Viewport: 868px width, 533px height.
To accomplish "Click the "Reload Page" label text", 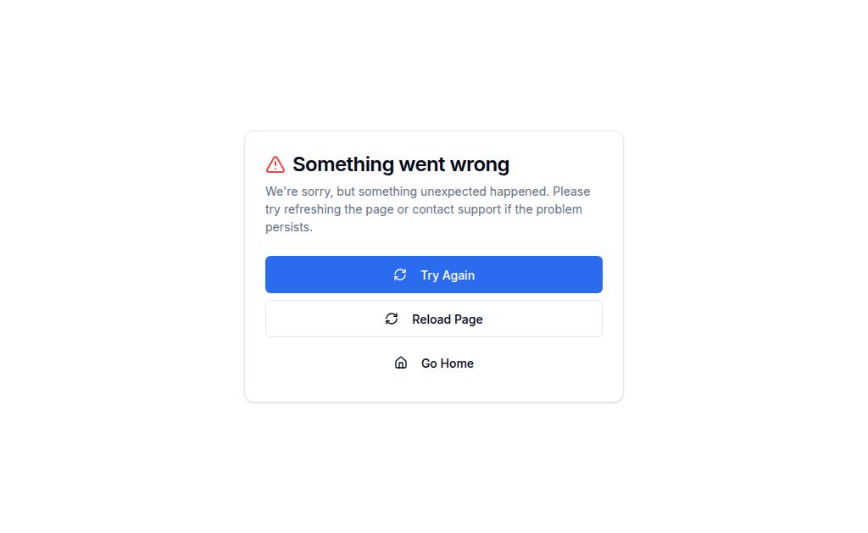I will [448, 319].
